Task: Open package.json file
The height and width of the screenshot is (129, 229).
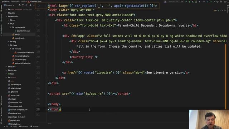Action: pyautogui.click(x=15, y=113)
